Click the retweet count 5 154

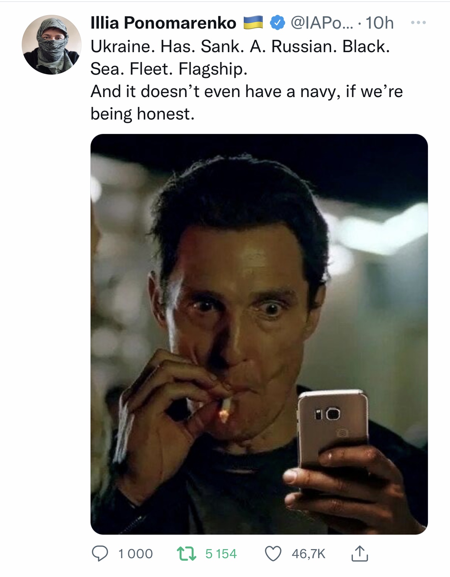[221, 554]
